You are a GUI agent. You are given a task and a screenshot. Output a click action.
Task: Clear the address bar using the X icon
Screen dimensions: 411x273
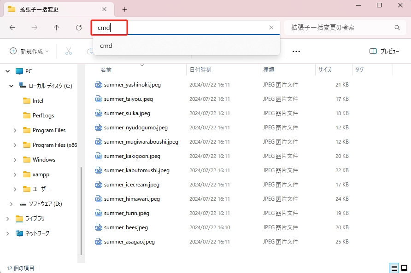coord(271,28)
